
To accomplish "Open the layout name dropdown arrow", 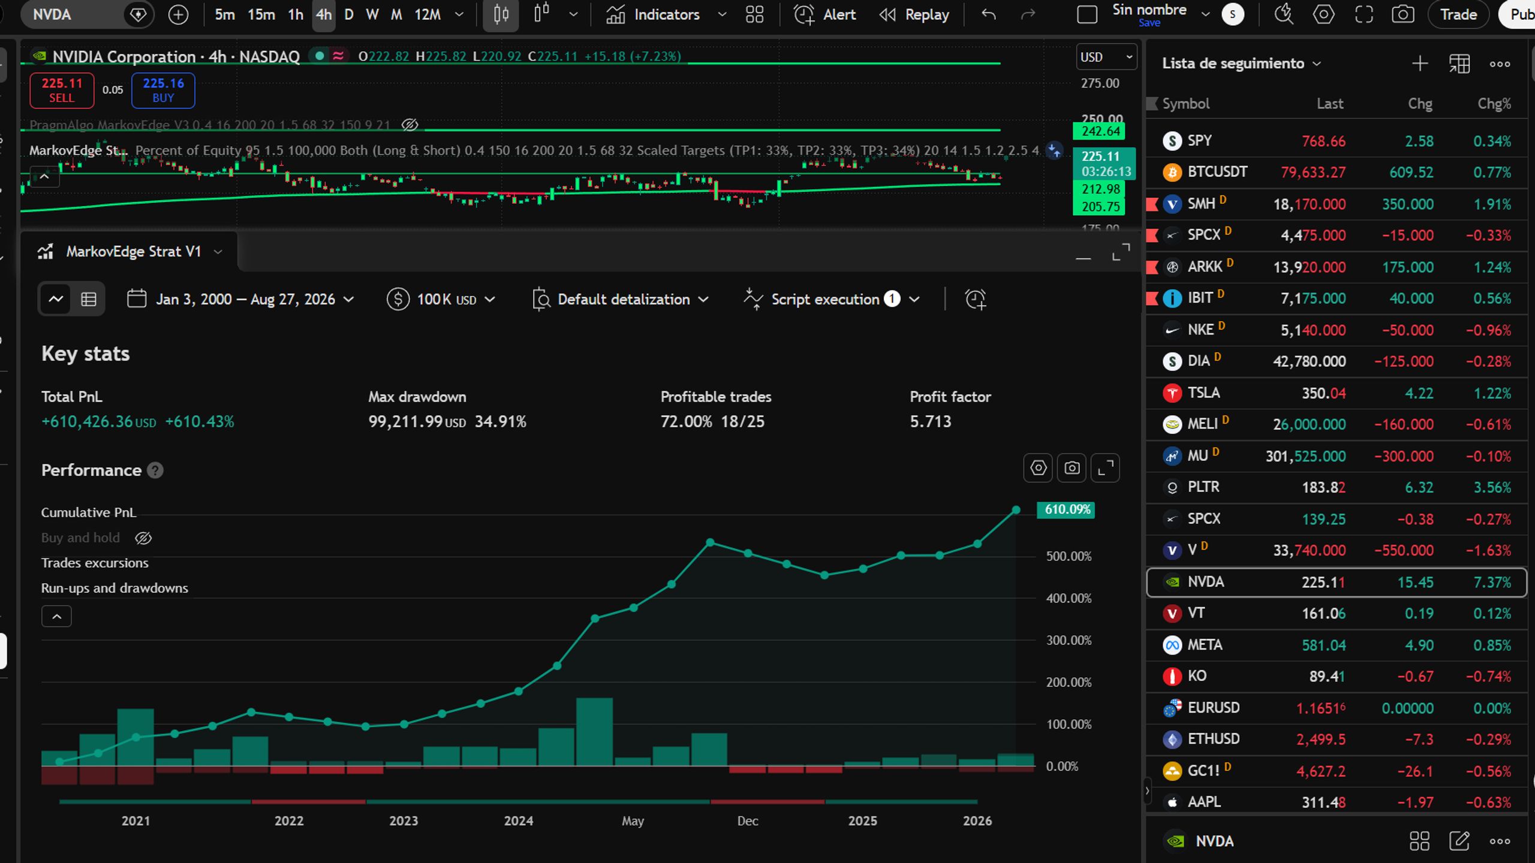I will (1205, 14).
